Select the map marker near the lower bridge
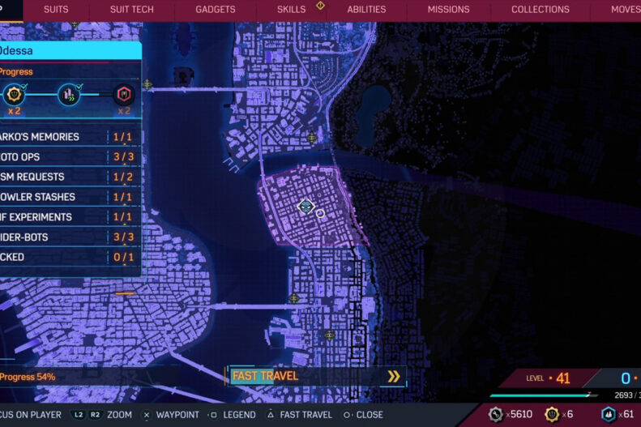 (294, 298)
